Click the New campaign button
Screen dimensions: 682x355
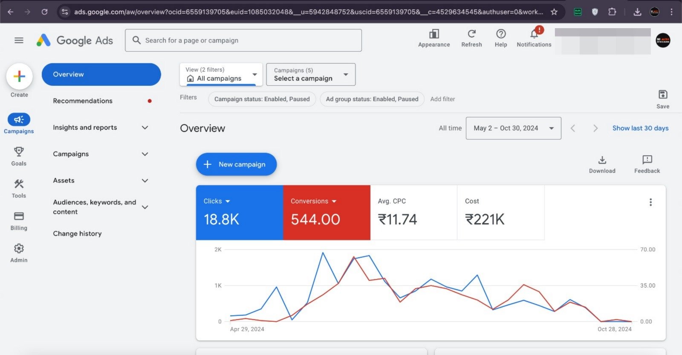pos(236,165)
